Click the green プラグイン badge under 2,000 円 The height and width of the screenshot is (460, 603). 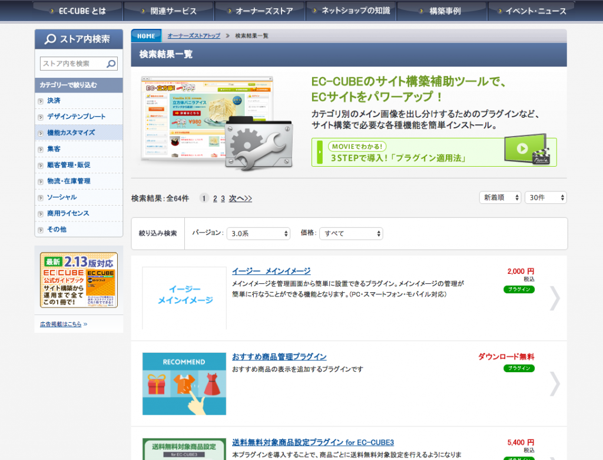coord(519,289)
